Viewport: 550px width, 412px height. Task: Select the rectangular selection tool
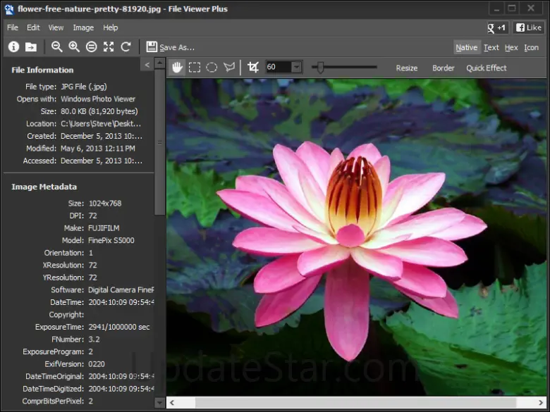pyautogui.click(x=195, y=68)
